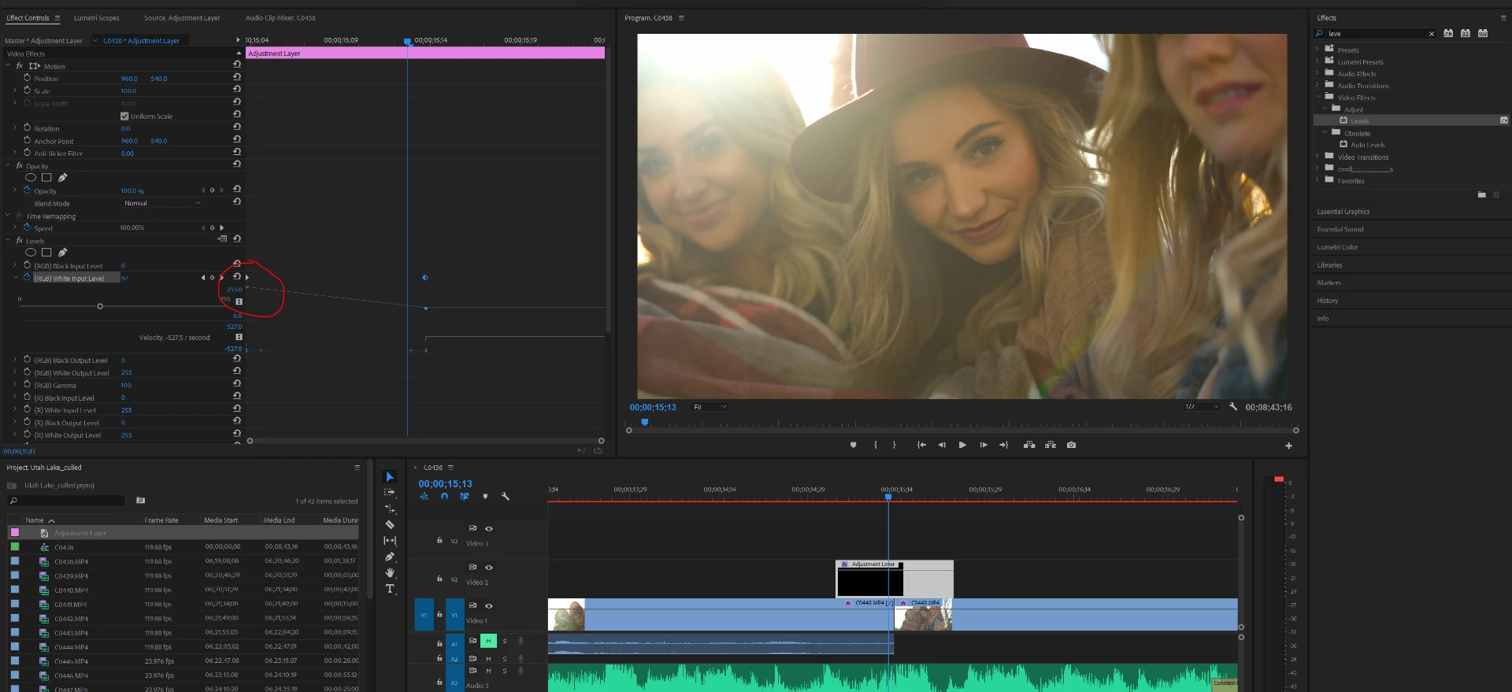Open the Essential Graphics panel
The width and height of the screenshot is (1512, 692).
coord(1343,212)
